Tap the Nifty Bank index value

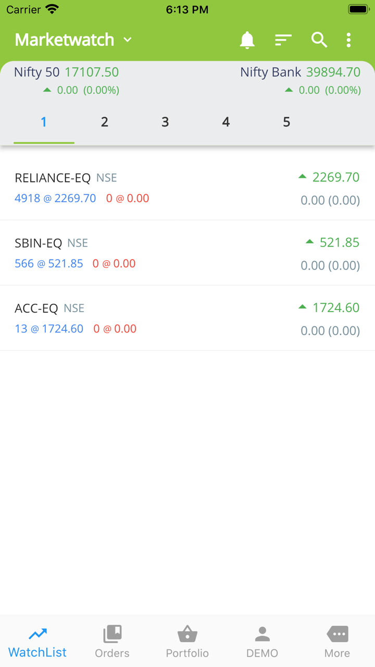(x=333, y=72)
